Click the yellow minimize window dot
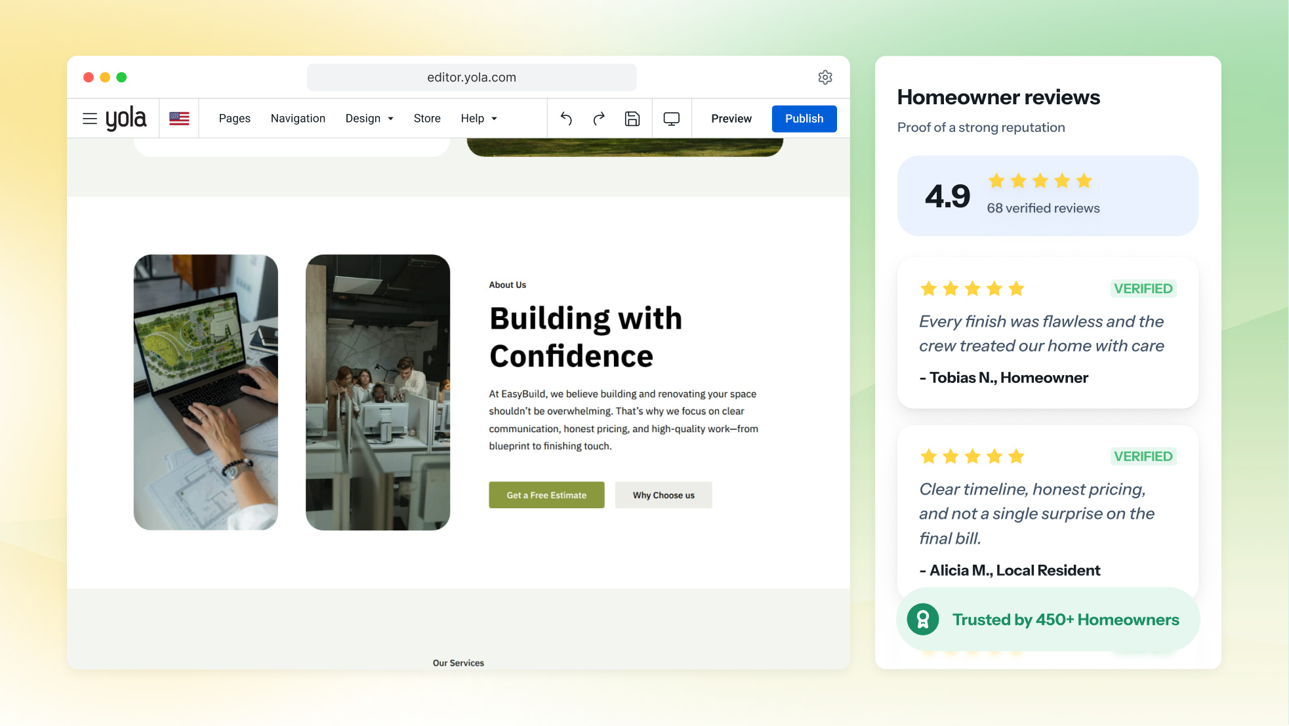Viewport: 1289px width, 726px height. click(105, 77)
